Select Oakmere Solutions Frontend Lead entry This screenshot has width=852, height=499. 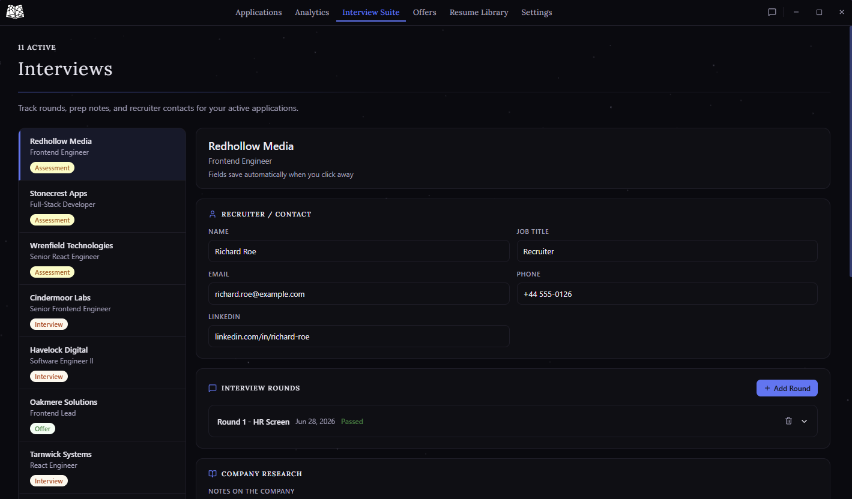103,415
